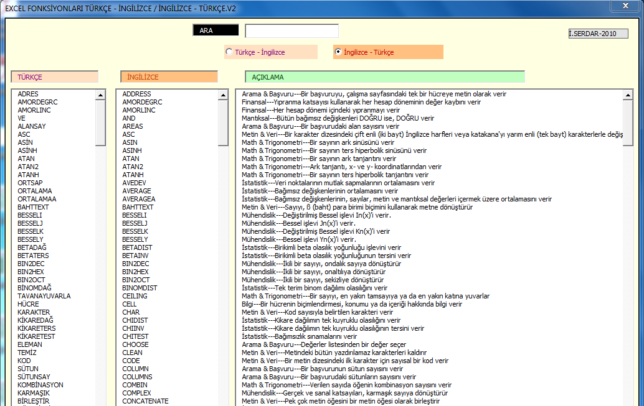
Task: Select AVEDEV in the İngilizce list
Action: point(135,183)
